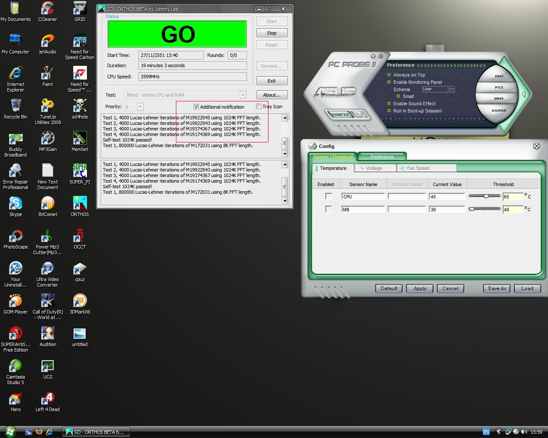This screenshot has height=438, width=548.
Task: Cancel the Config panel changes
Action: tap(450, 289)
